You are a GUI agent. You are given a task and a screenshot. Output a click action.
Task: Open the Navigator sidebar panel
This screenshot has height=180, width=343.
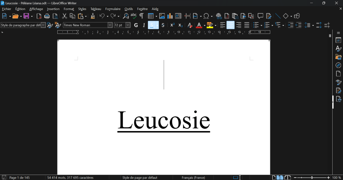coord(338,65)
